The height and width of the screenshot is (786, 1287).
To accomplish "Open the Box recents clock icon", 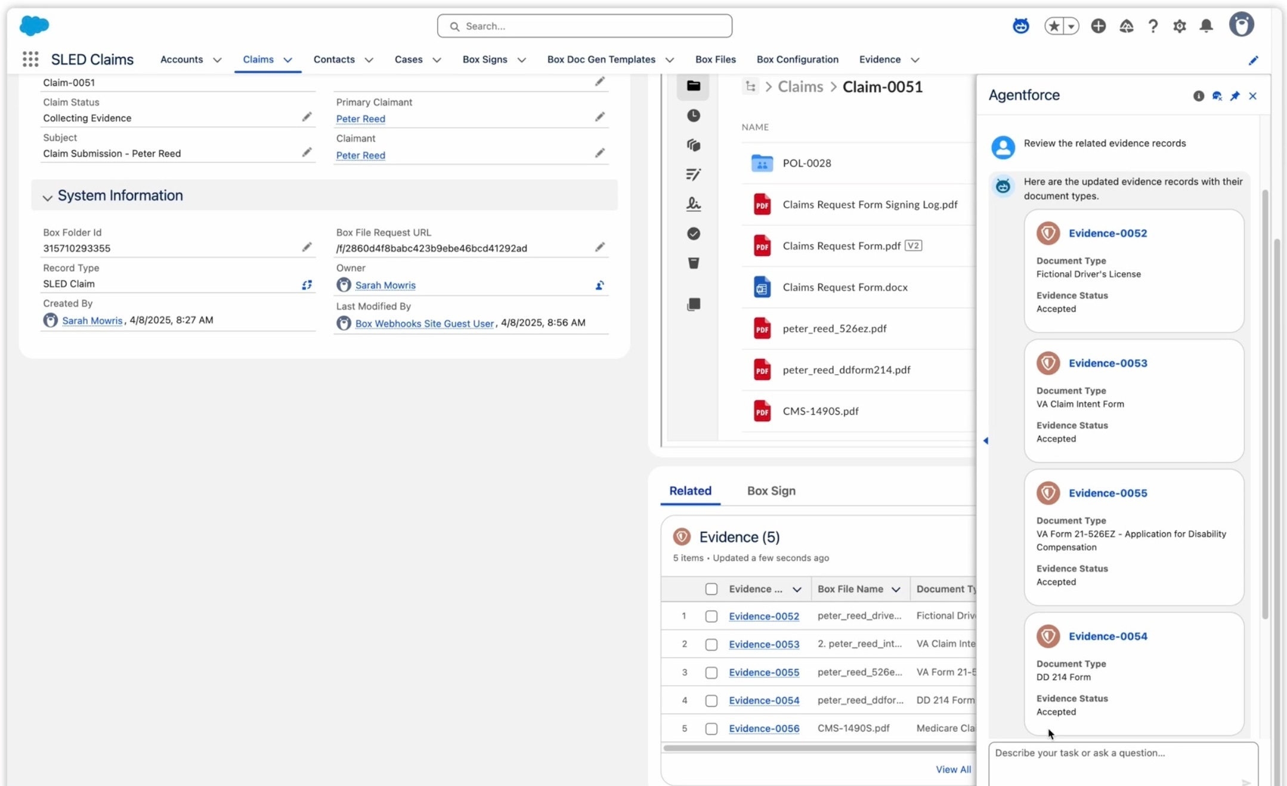I will (693, 116).
